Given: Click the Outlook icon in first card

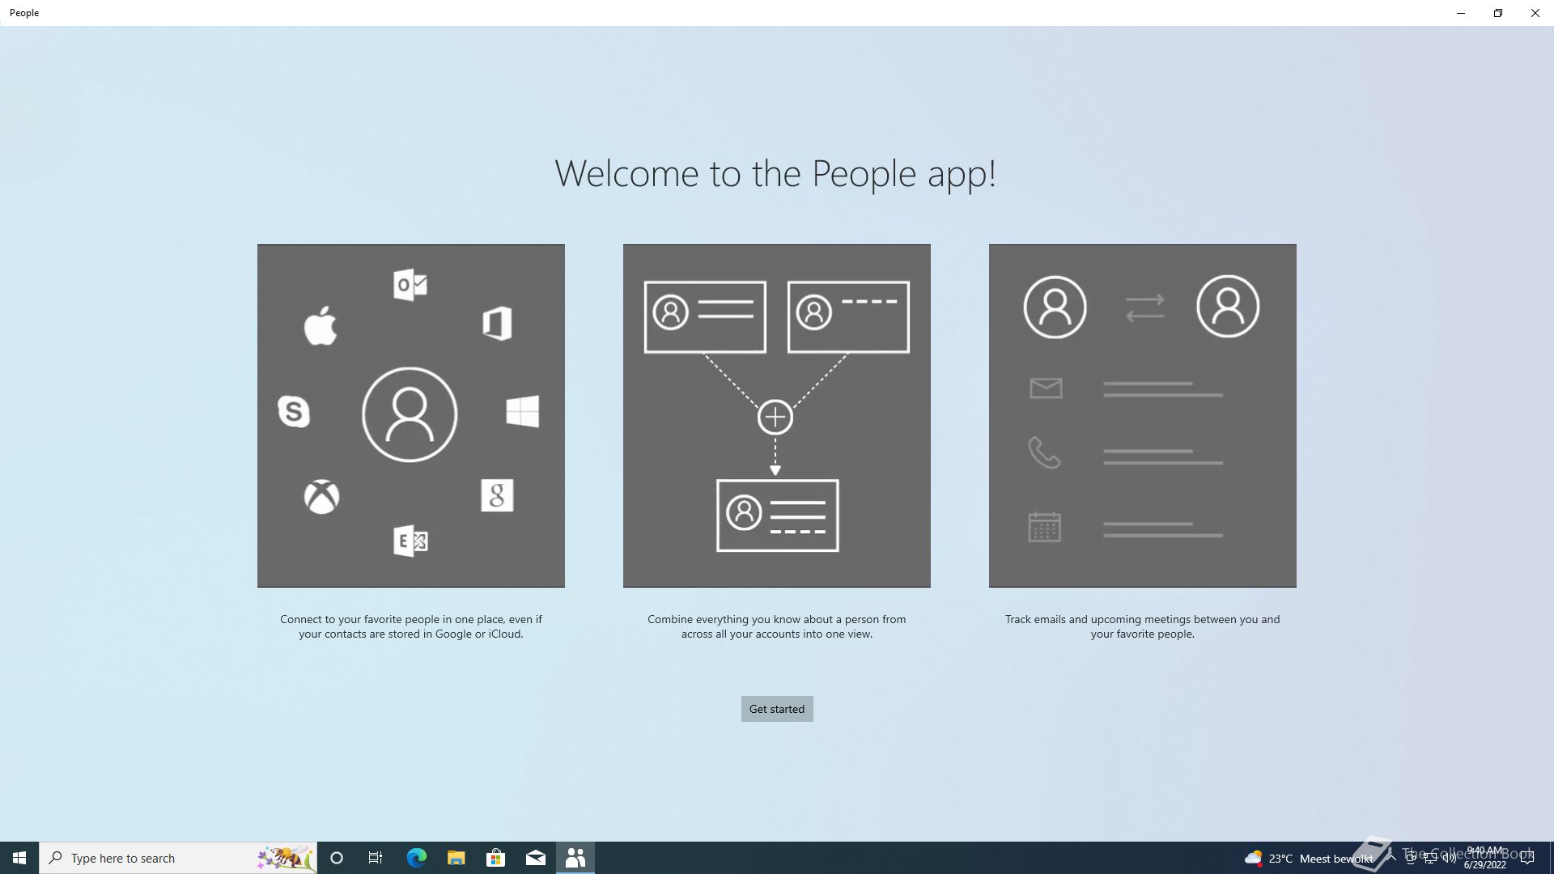Looking at the screenshot, I should pyautogui.click(x=410, y=285).
